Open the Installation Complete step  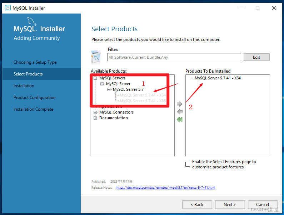pyautogui.click(x=33, y=109)
